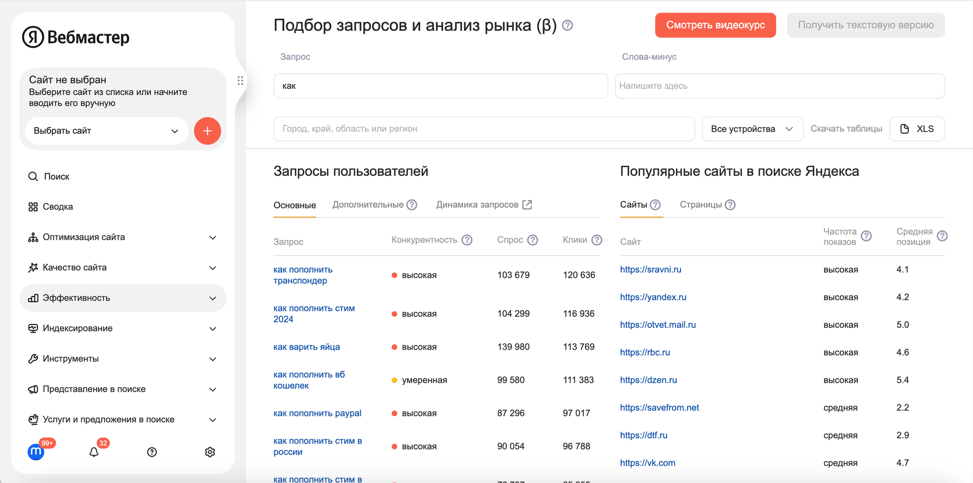Click external link icon beside Динамика запросов

pos(527,205)
